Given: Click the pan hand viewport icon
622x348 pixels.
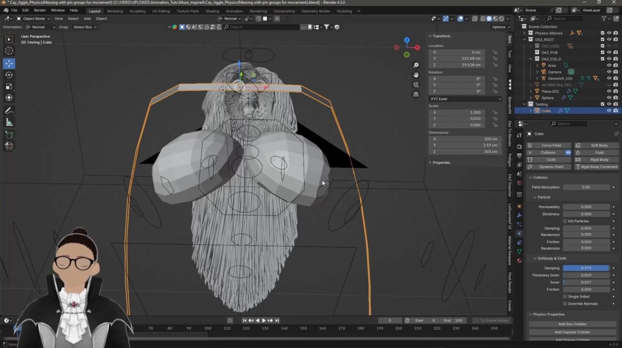Looking at the screenshot, I should click(416, 75).
